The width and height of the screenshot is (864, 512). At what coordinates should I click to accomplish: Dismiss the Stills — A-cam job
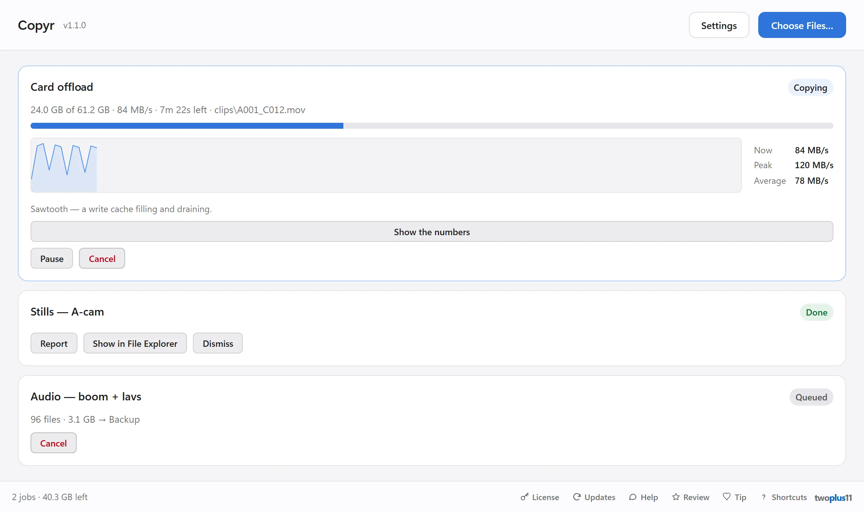(x=218, y=343)
